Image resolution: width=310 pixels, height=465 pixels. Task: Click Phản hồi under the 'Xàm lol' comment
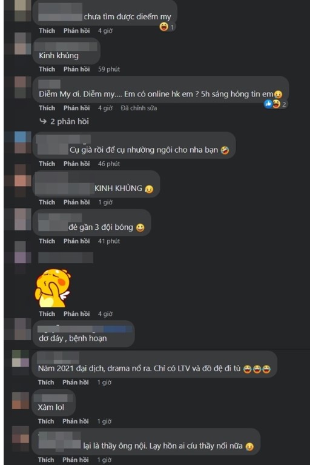coord(76,421)
